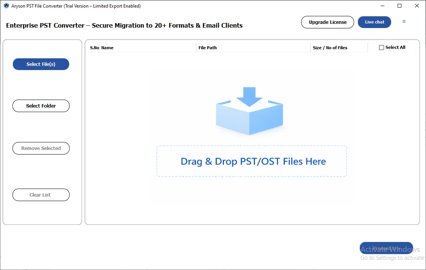Start a Live chat session

pyautogui.click(x=375, y=22)
